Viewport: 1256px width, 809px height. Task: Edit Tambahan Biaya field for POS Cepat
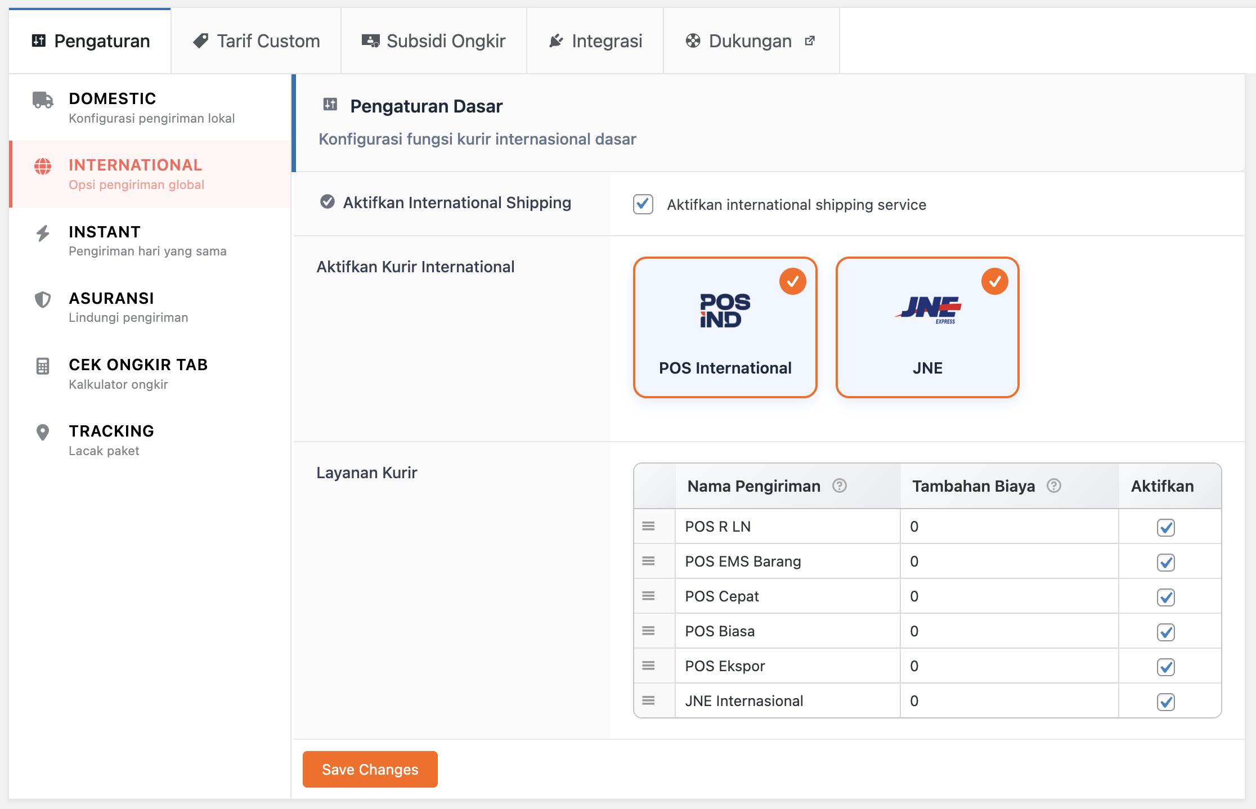click(x=1008, y=596)
